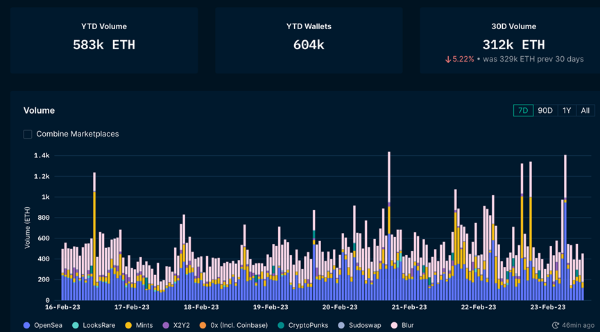Click the 'was 329k ETH prev 30 days' text

coord(533,60)
